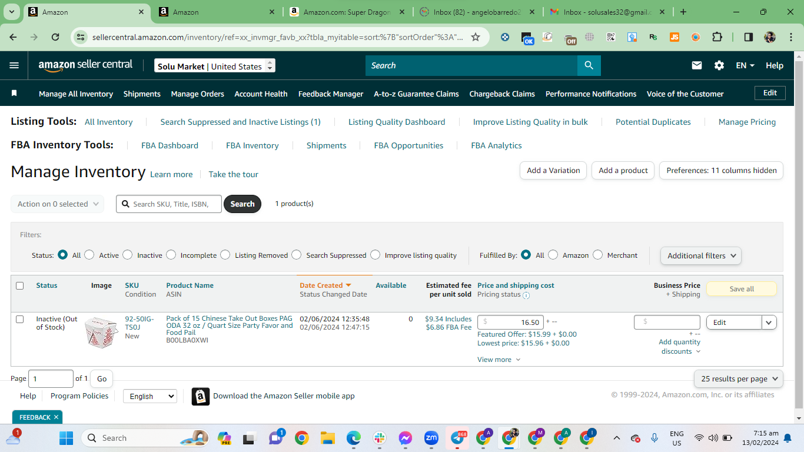
Task: Open a new browser tab
Action: (683, 12)
